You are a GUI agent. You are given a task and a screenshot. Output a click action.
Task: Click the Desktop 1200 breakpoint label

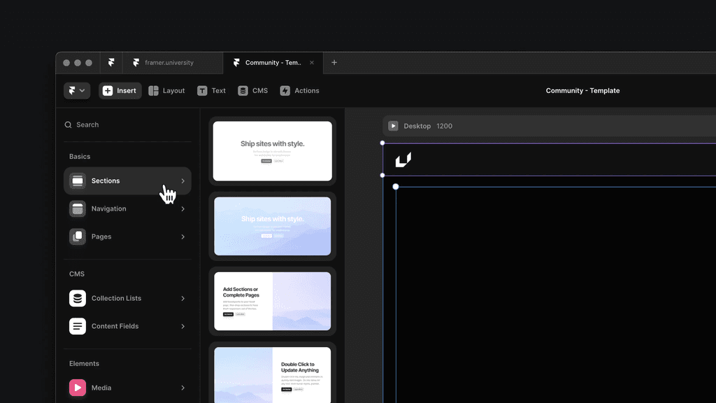coord(427,126)
